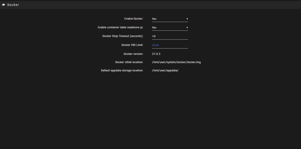Click the Docker PID Limit label
The image size is (301, 149).
[132, 45]
